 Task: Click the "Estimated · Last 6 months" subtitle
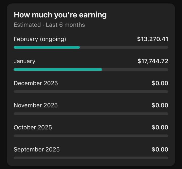(x=49, y=25)
